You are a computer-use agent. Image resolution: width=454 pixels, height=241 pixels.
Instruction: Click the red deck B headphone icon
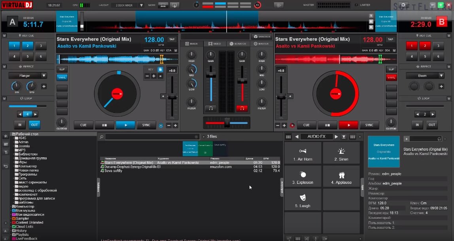point(242,108)
